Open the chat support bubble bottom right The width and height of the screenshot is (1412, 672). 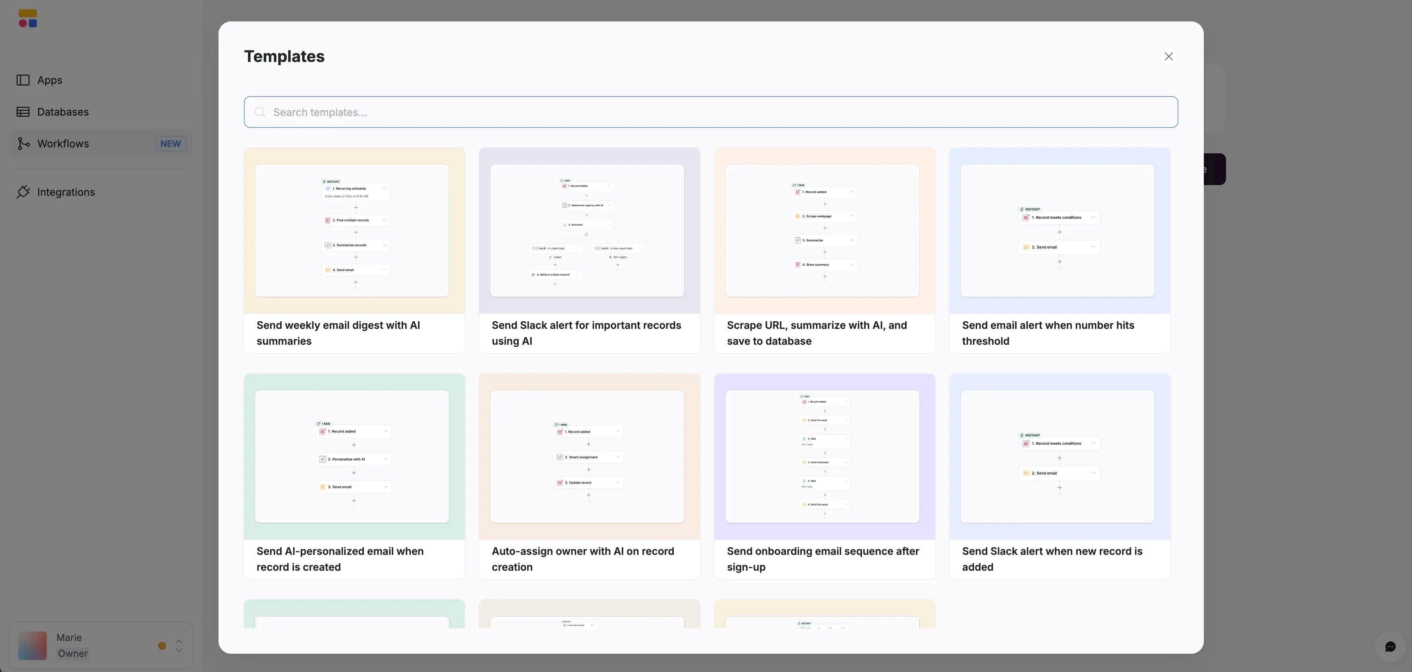click(1391, 647)
